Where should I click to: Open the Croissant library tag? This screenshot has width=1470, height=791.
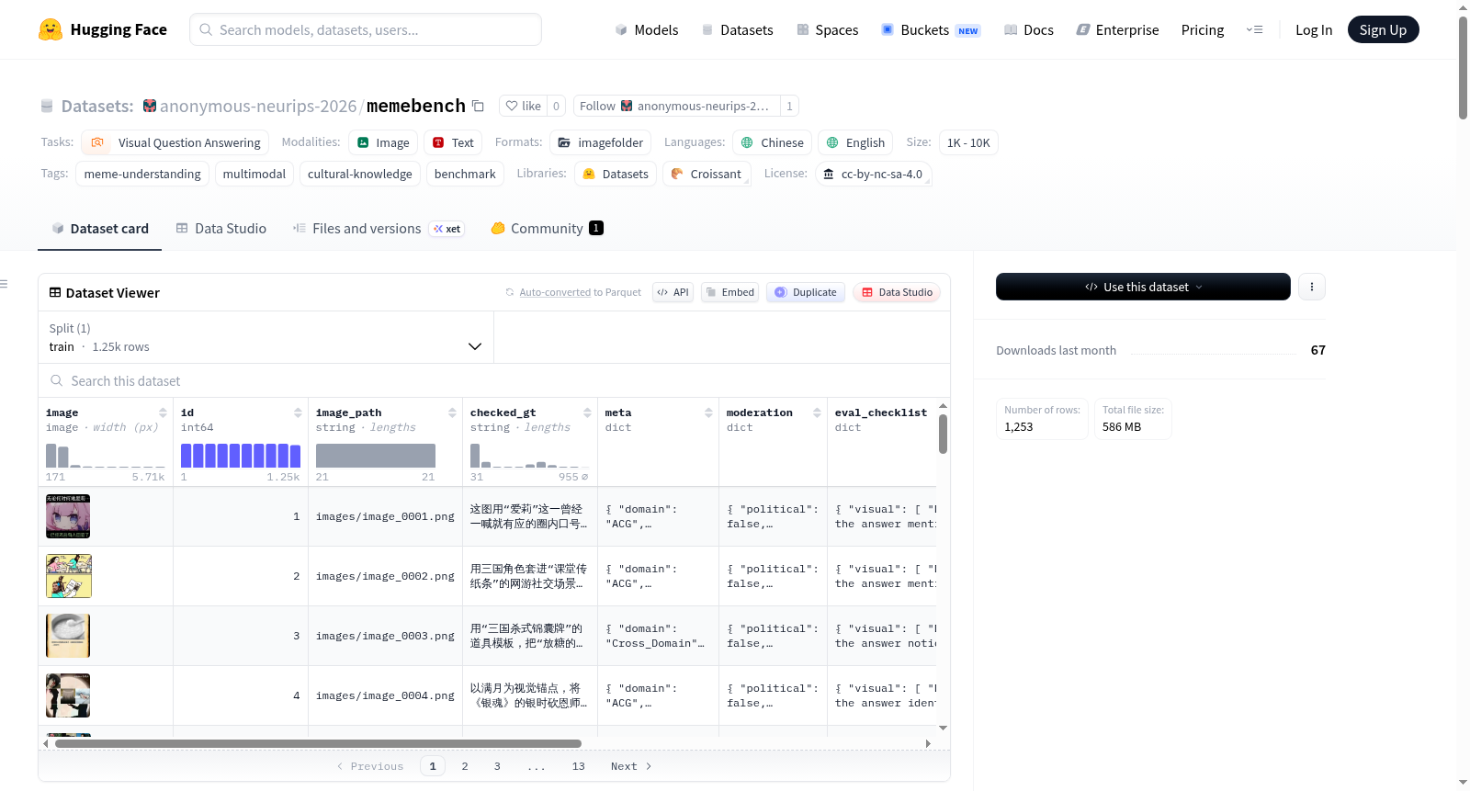[707, 174]
